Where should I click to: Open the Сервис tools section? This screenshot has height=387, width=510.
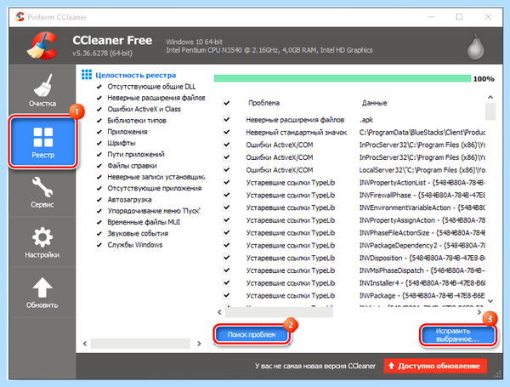42,192
